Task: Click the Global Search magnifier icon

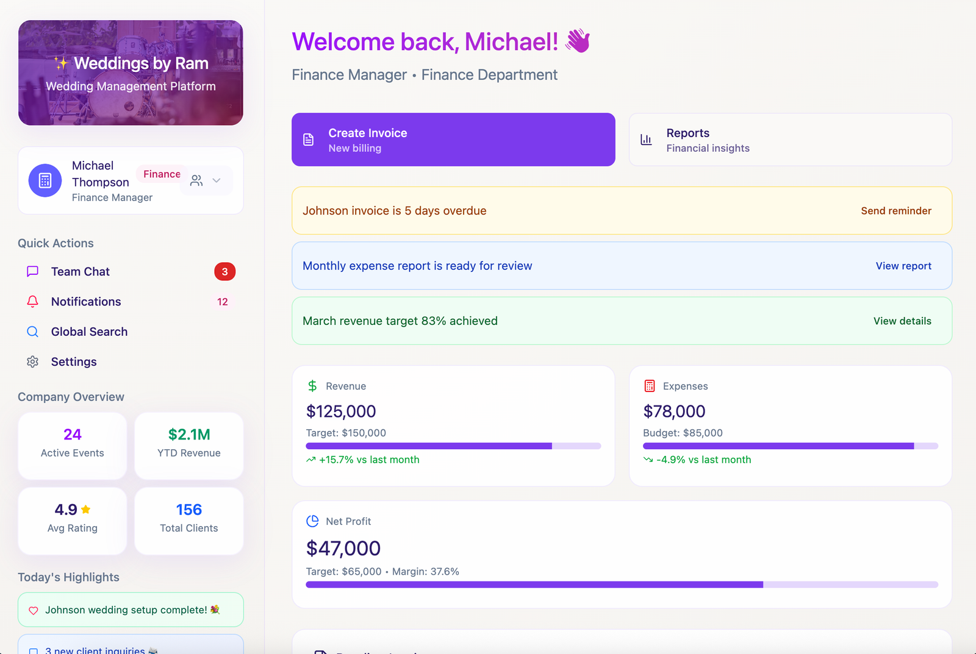Action: [33, 332]
